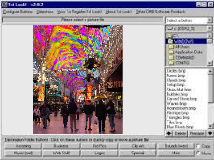Click the Clip Art destination button

click(138, 146)
